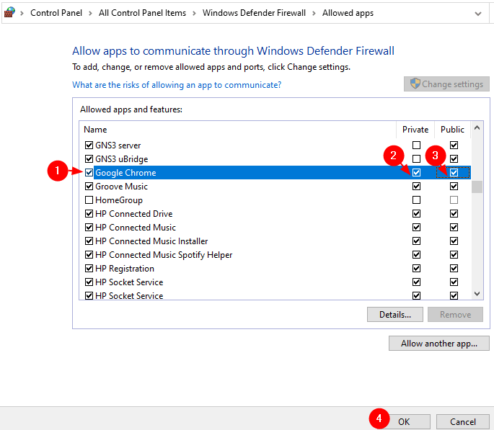The image size is (494, 430).
Task: Go to Control Panel breadcrumb
Action: 56,13
